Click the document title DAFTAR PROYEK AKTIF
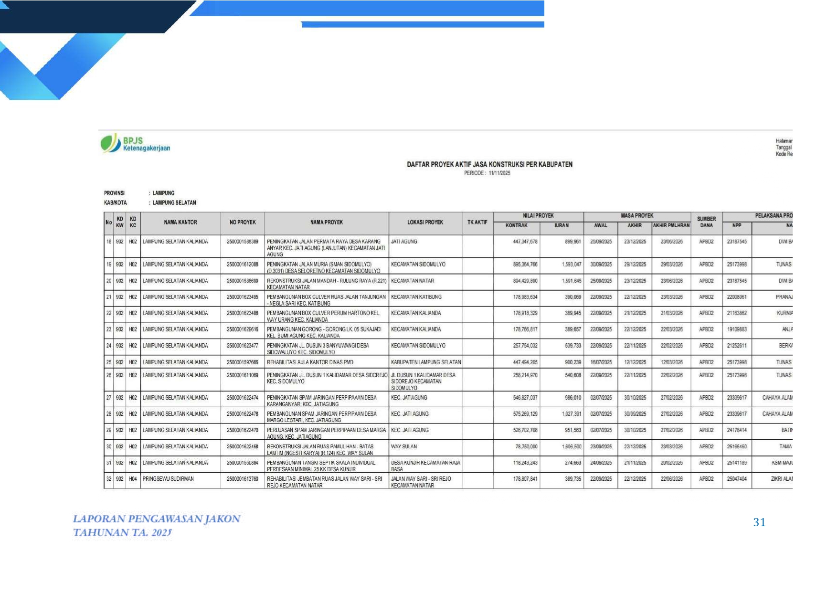This screenshot has height=593, width=838. point(489,164)
